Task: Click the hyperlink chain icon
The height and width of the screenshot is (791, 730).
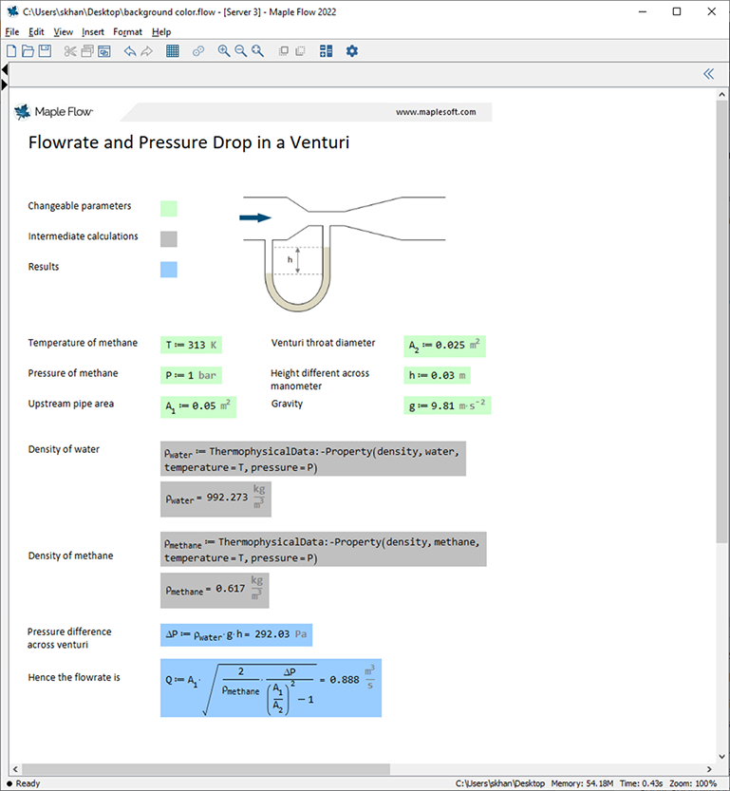Action: click(198, 51)
